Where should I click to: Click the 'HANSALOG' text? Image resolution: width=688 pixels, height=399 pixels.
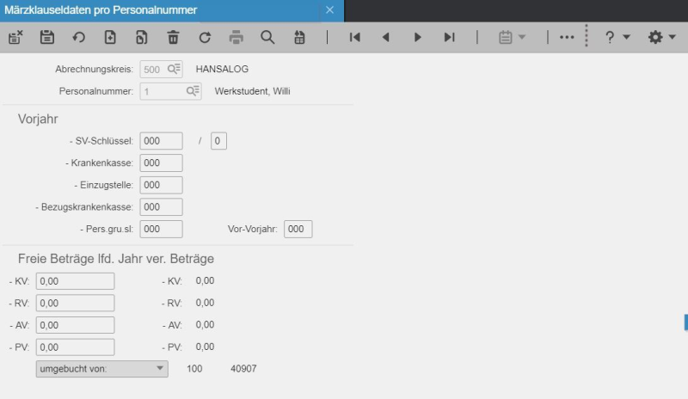pyautogui.click(x=222, y=69)
